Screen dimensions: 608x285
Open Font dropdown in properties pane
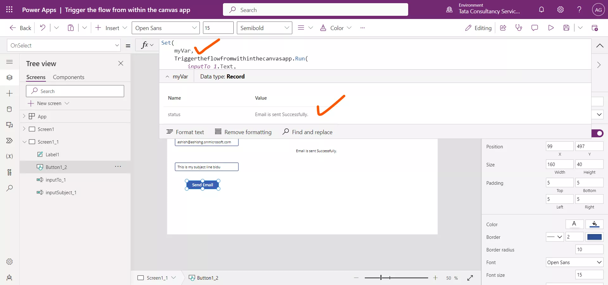pyautogui.click(x=574, y=262)
